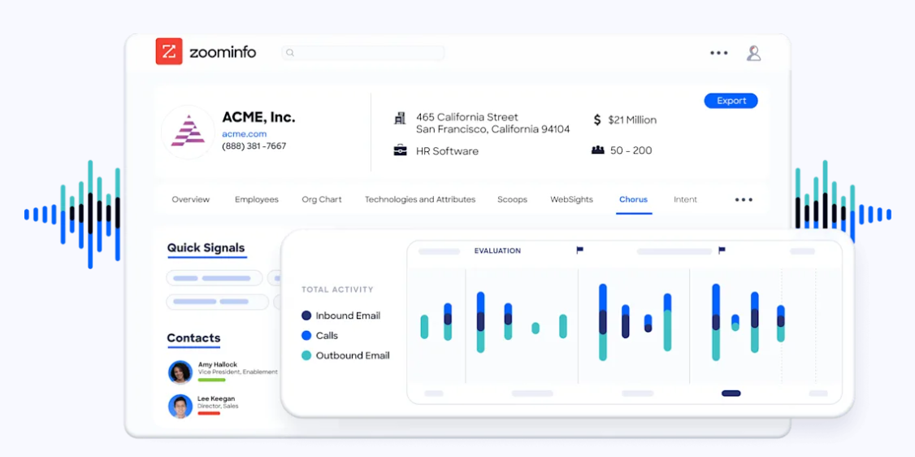Click the TOTAL ACTIVITY label
Screen dimensions: 915x457
click(337, 289)
